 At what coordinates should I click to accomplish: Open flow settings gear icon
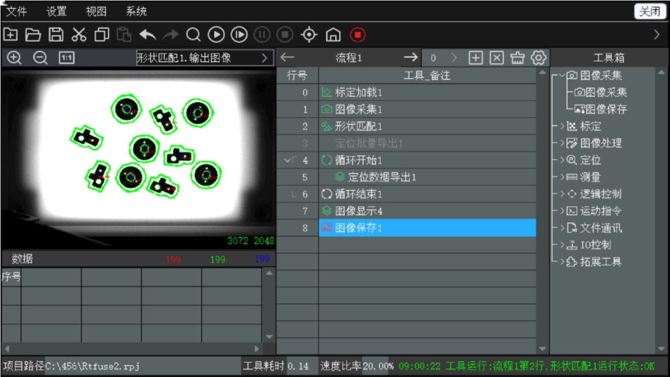tap(539, 57)
